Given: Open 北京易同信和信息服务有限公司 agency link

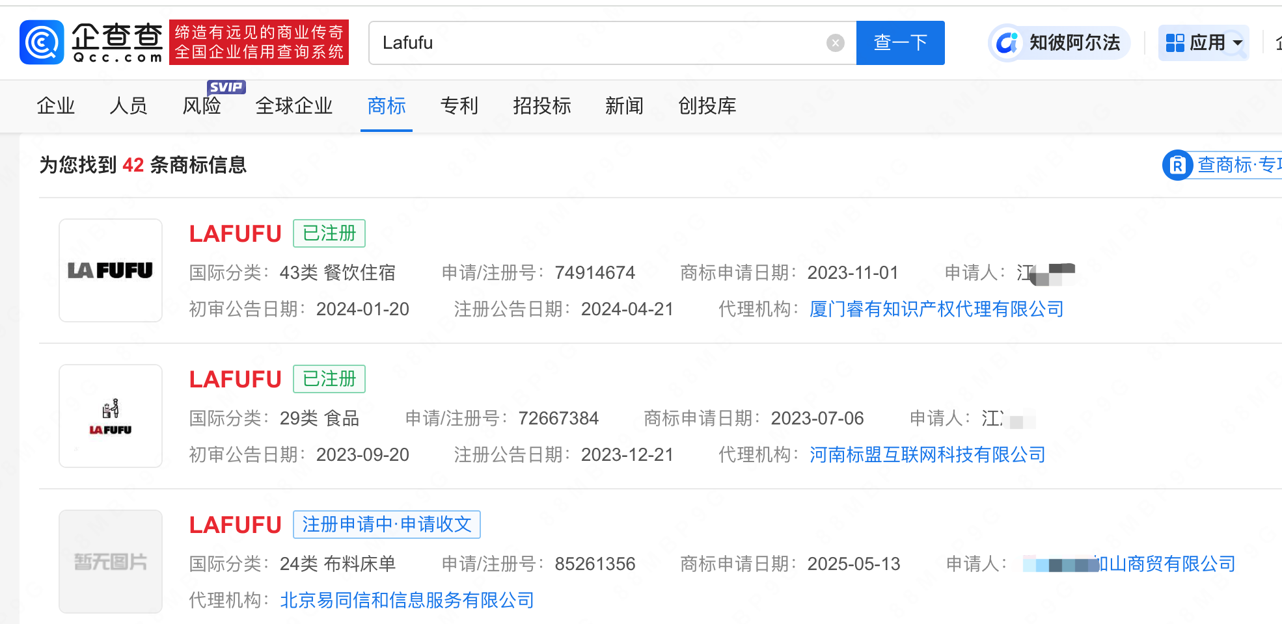Looking at the screenshot, I should (x=407, y=601).
